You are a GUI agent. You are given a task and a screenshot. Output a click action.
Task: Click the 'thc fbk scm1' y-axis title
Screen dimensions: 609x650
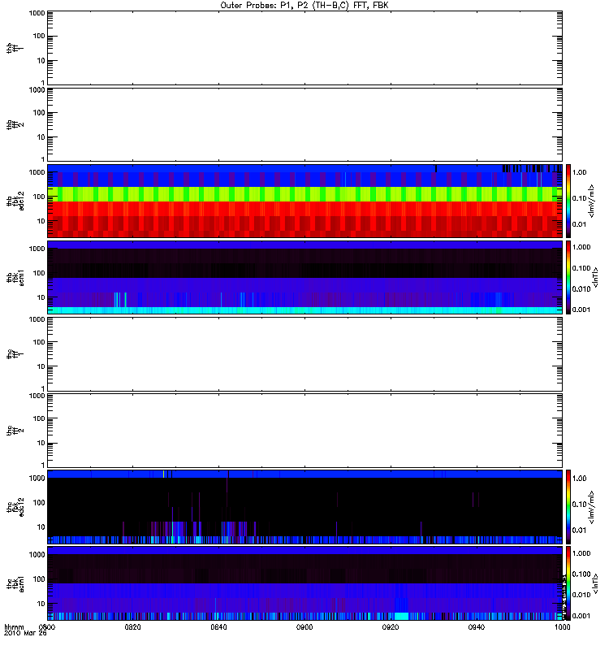coord(15,583)
